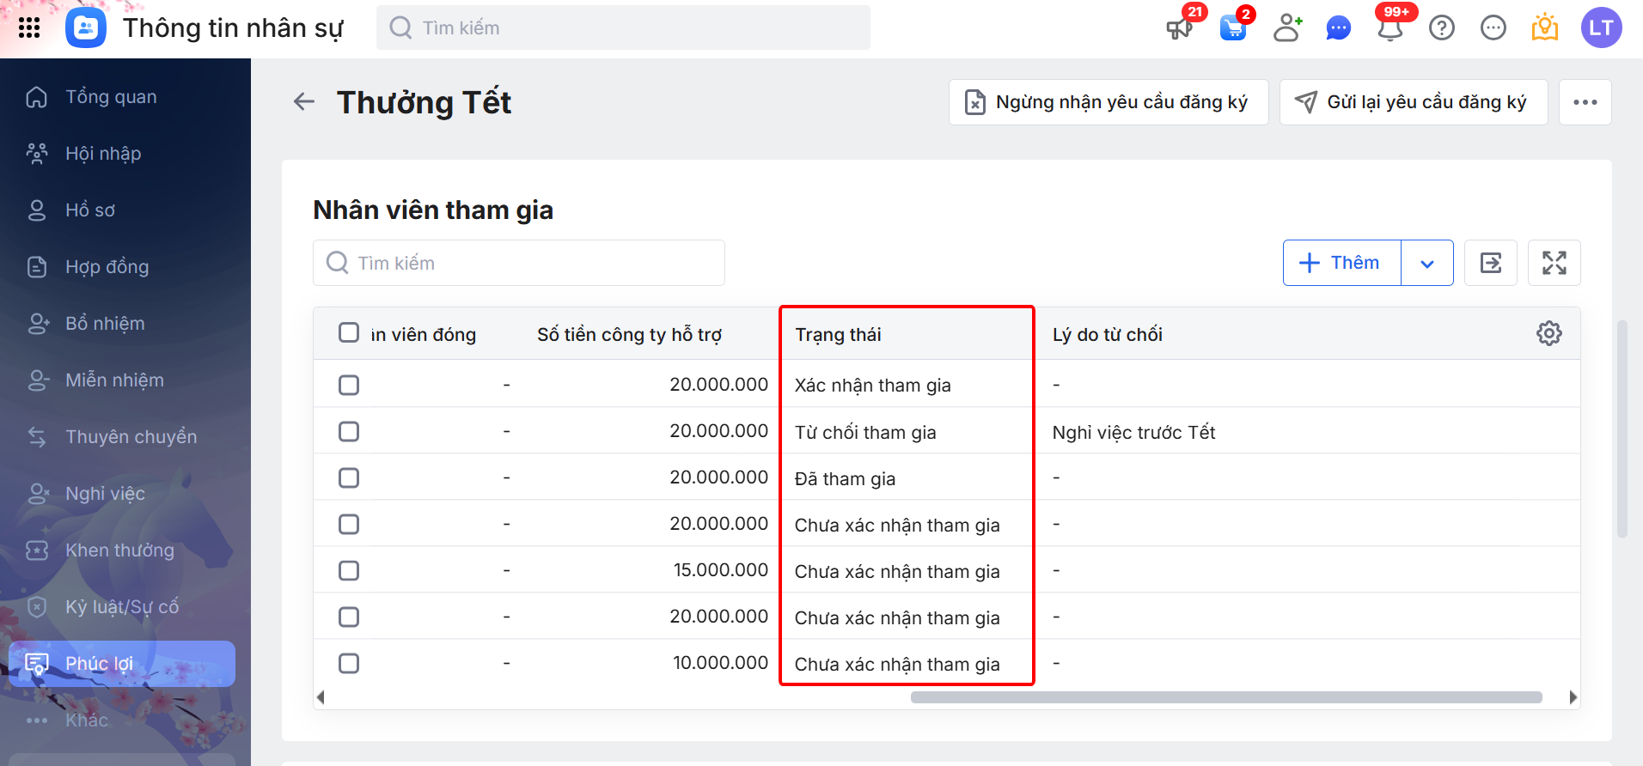Click the employee table search field
Image resolution: width=1643 pixels, height=766 pixels.
pyautogui.click(x=519, y=263)
